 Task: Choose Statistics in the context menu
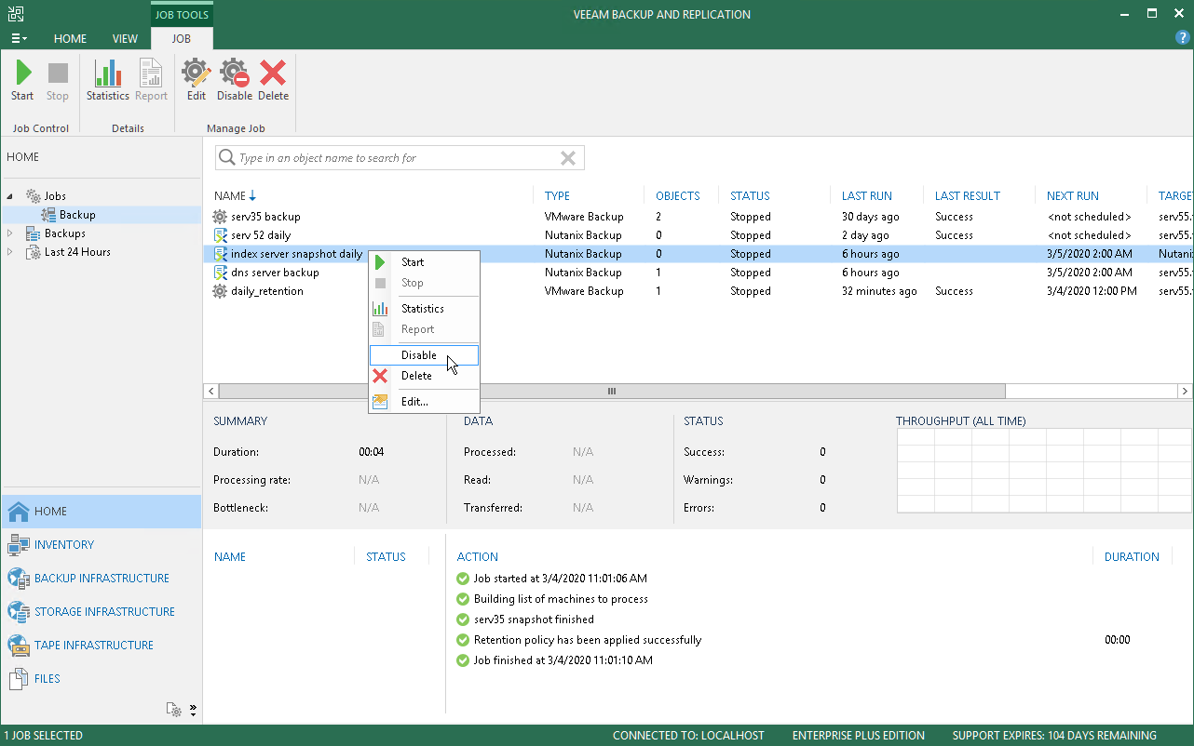[424, 309]
